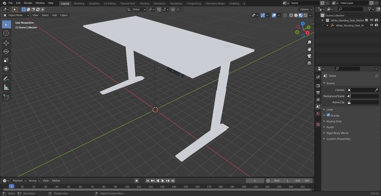Open Global transform orientation dropdown
This screenshot has width=381, height=196.
pos(137,9)
